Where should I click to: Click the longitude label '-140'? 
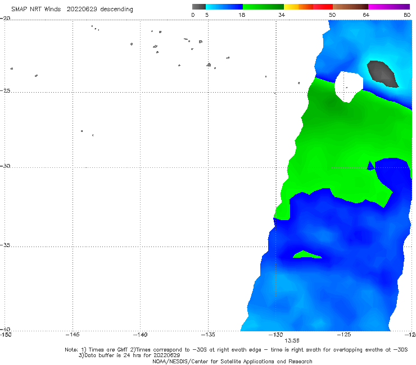tap(140, 335)
